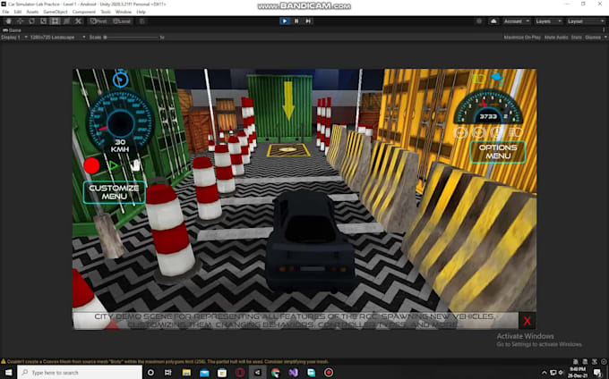The height and width of the screenshot is (379, 609).
Task: Open the 1280x720 Landscape resolution dropdown
Action: [x=57, y=38]
